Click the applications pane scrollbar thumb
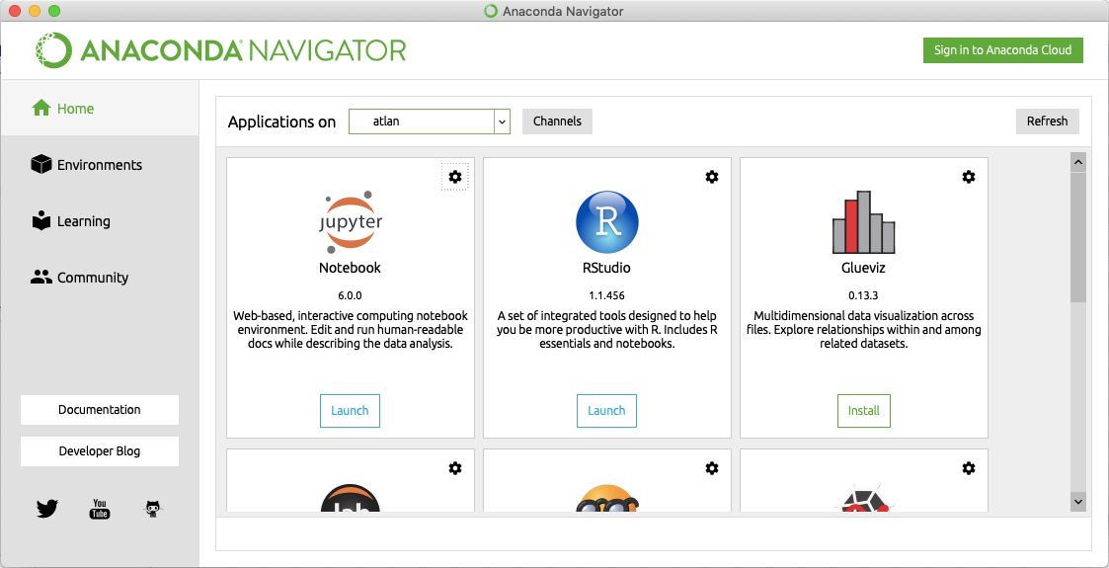This screenshot has height=568, width=1109. click(1077, 237)
